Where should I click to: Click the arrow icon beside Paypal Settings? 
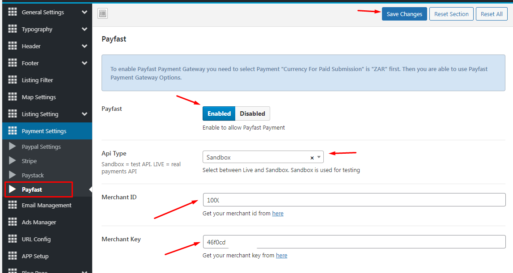coord(13,147)
